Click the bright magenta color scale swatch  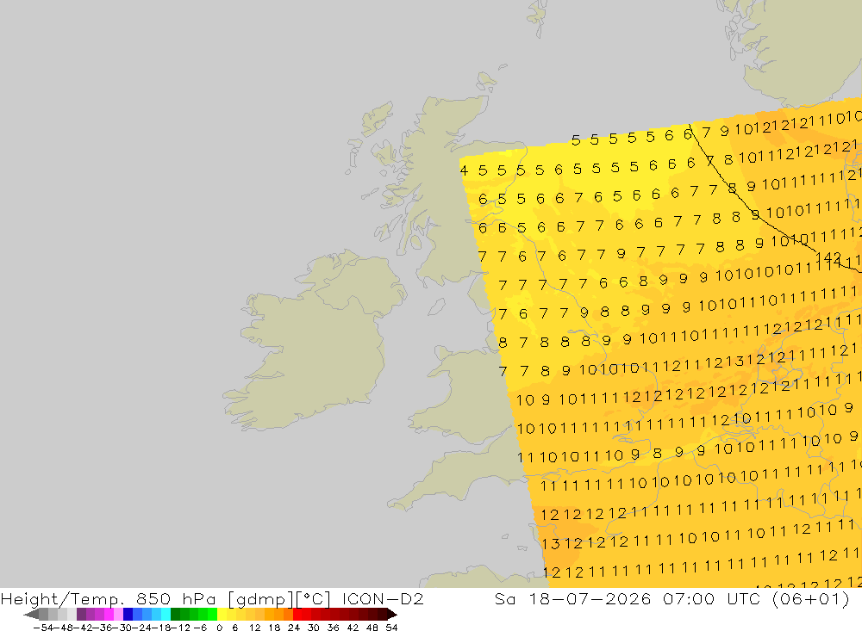coord(109,614)
